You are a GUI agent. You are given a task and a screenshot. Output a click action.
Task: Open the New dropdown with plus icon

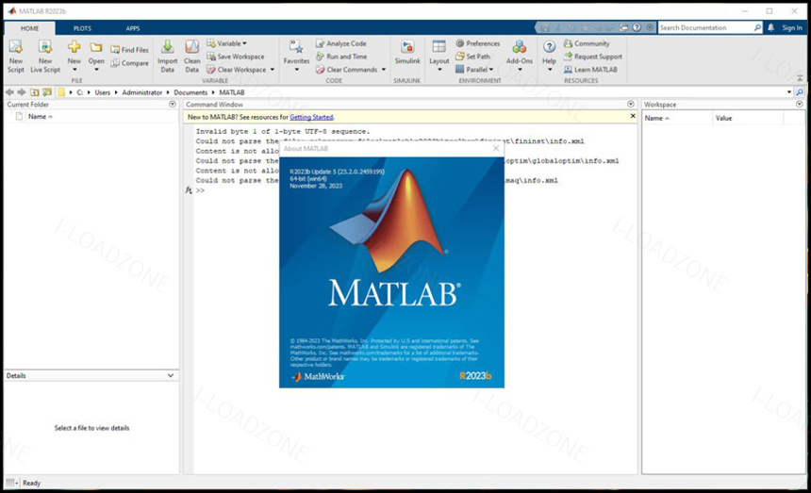tap(74, 57)
